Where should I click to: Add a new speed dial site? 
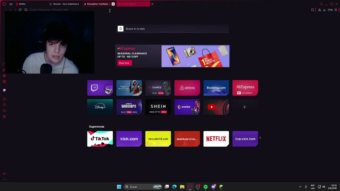(245, 107)
